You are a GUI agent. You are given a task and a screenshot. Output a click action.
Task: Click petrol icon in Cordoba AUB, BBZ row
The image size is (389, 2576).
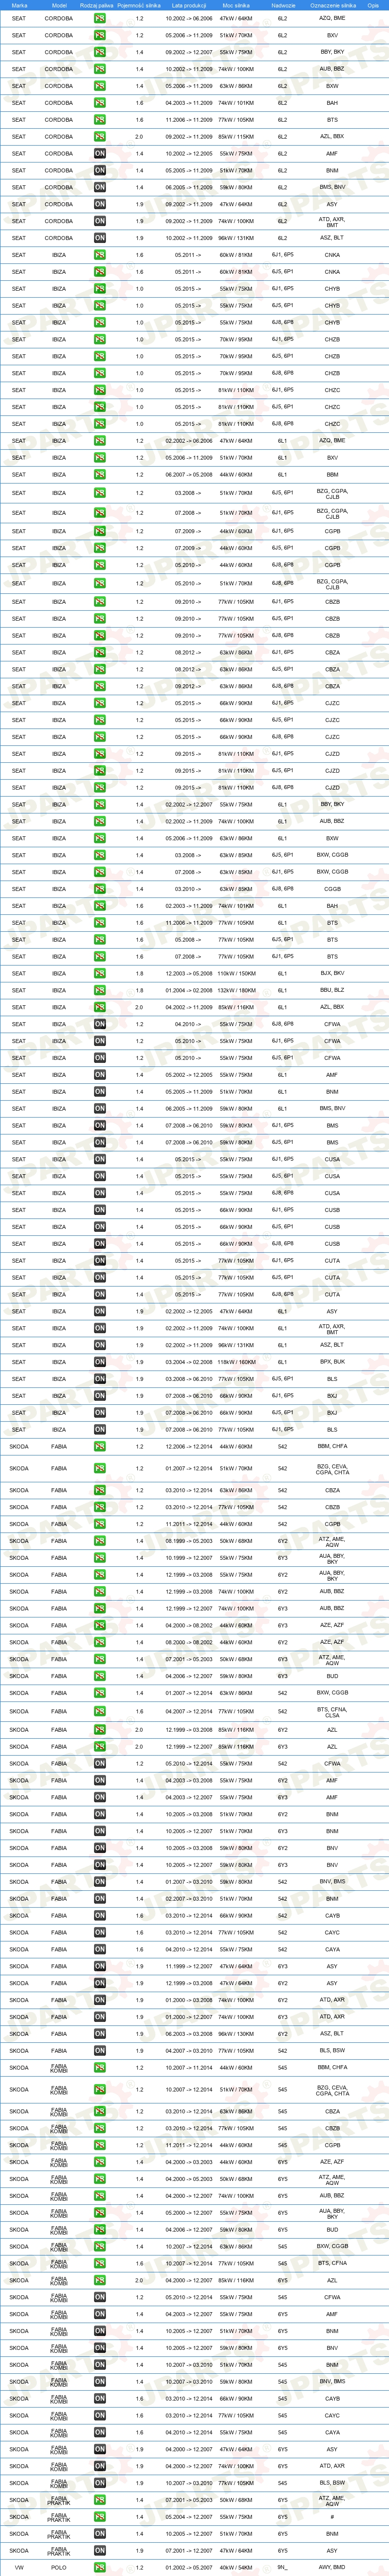tap(100, 69)
